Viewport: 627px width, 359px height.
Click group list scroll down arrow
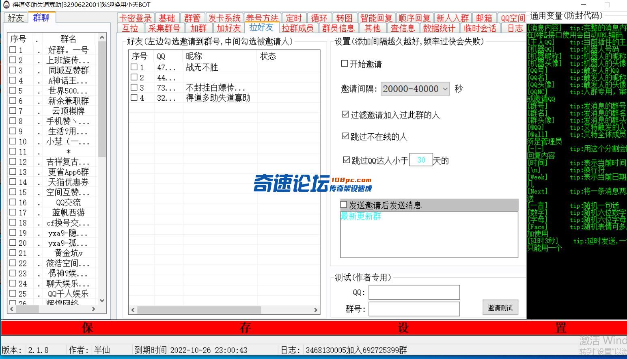click(x=102, y=301)
